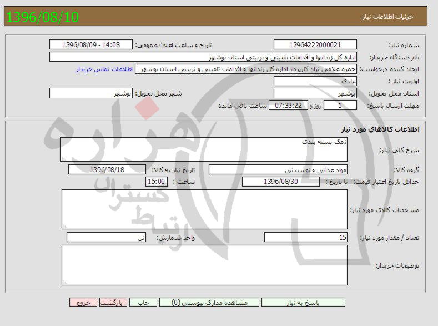Click the پاسخ به نیاز button
Viewport: 438px width, 326px height.
click(x=303, y=303)
